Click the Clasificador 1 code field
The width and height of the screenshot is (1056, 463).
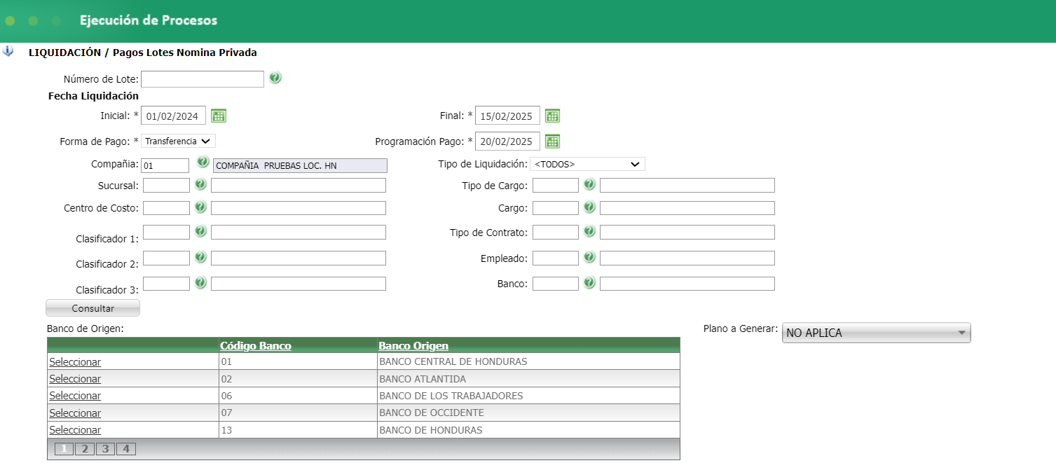pyautogui.click(x=166, y=232)
